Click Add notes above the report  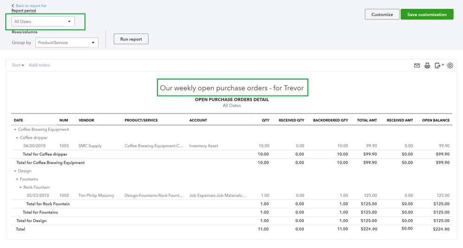(39, 65)
